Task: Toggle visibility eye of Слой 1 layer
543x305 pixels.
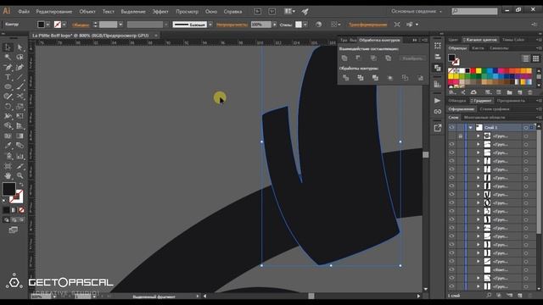Action: [451, 128]
